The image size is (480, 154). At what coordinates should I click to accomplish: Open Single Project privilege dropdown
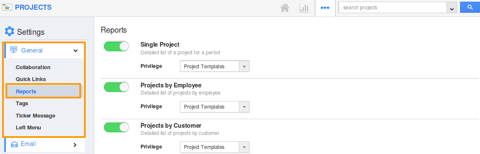[x=215, y=67]
